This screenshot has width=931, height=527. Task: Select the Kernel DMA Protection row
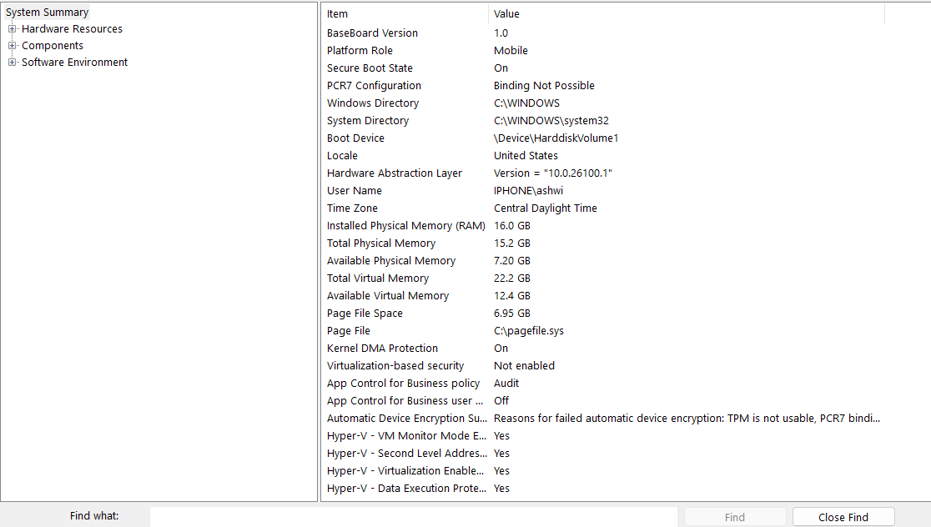[603, 349]
